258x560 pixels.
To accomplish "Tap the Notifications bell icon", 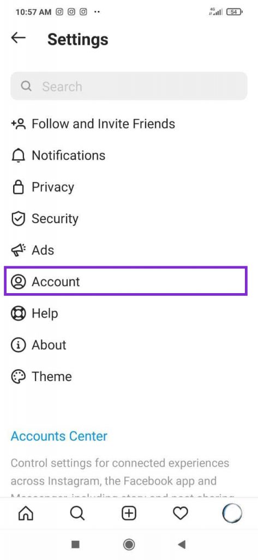I will click(x=18, y=156).
